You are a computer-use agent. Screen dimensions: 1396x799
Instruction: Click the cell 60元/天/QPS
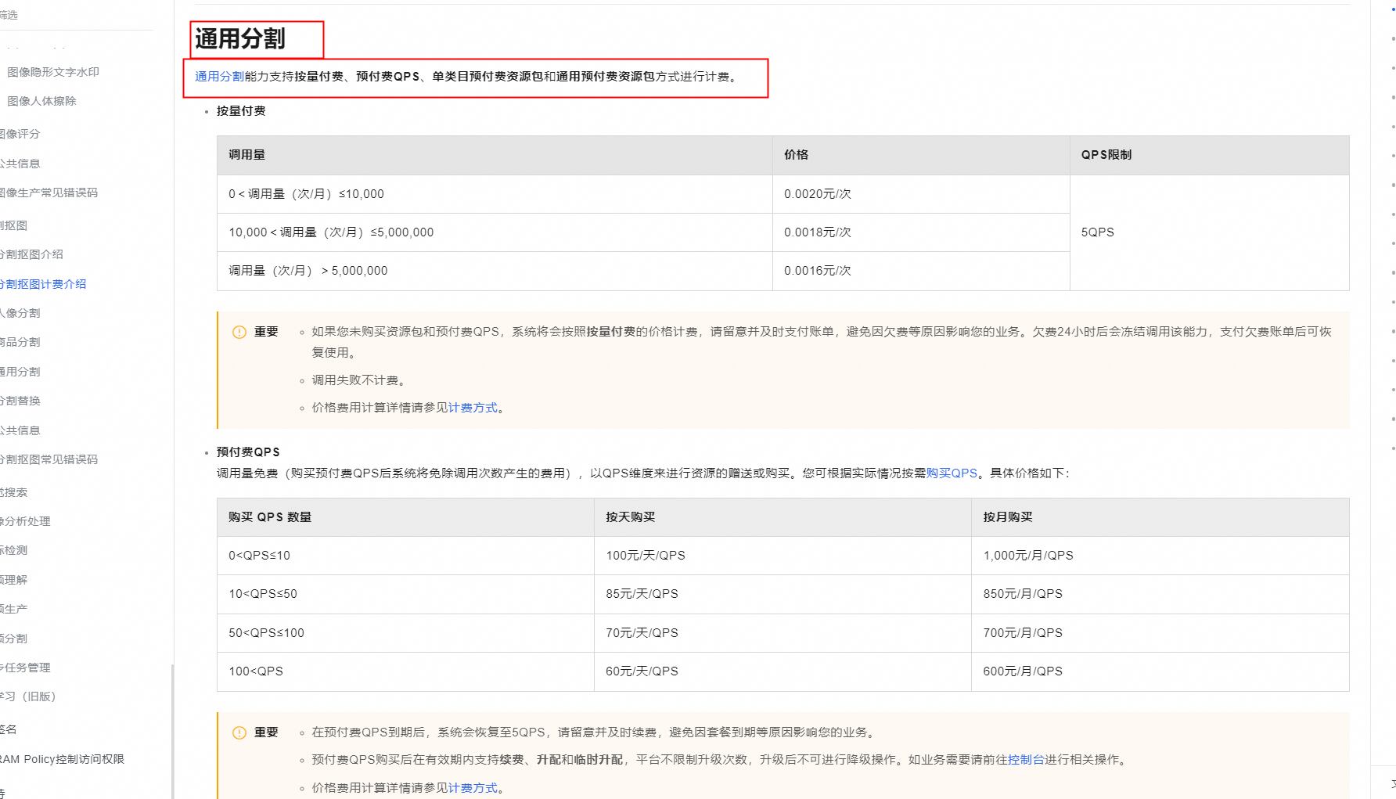[783, 671]
